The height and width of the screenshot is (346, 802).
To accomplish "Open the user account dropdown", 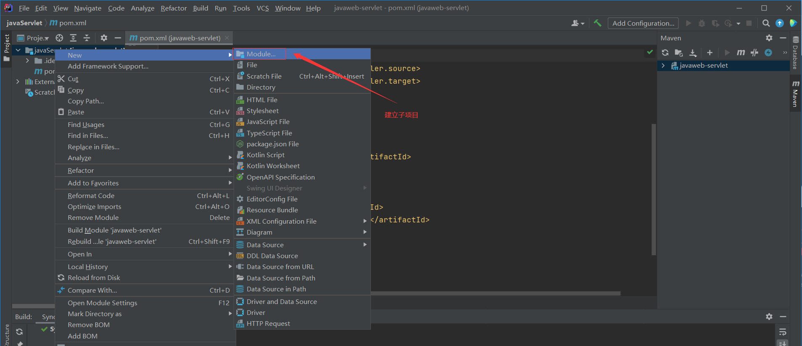I will (578, 23).
